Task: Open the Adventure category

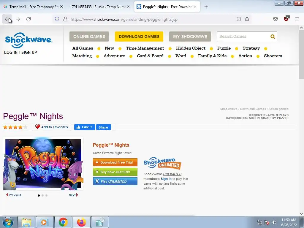Action: tap(114, 56)
